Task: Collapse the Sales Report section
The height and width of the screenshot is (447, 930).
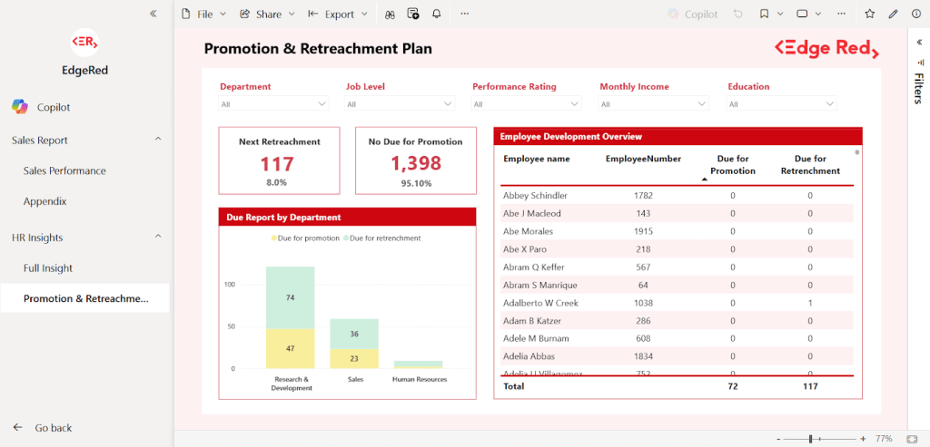Action: 157,140
